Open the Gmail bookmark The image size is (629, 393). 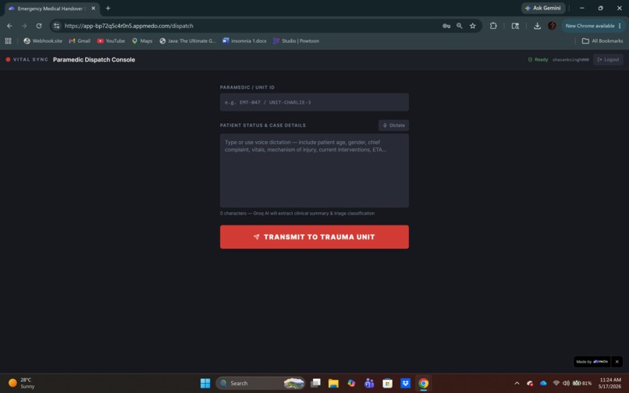[x=80, y=41]
